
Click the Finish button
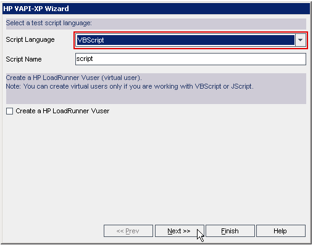(x=230, y=231)
